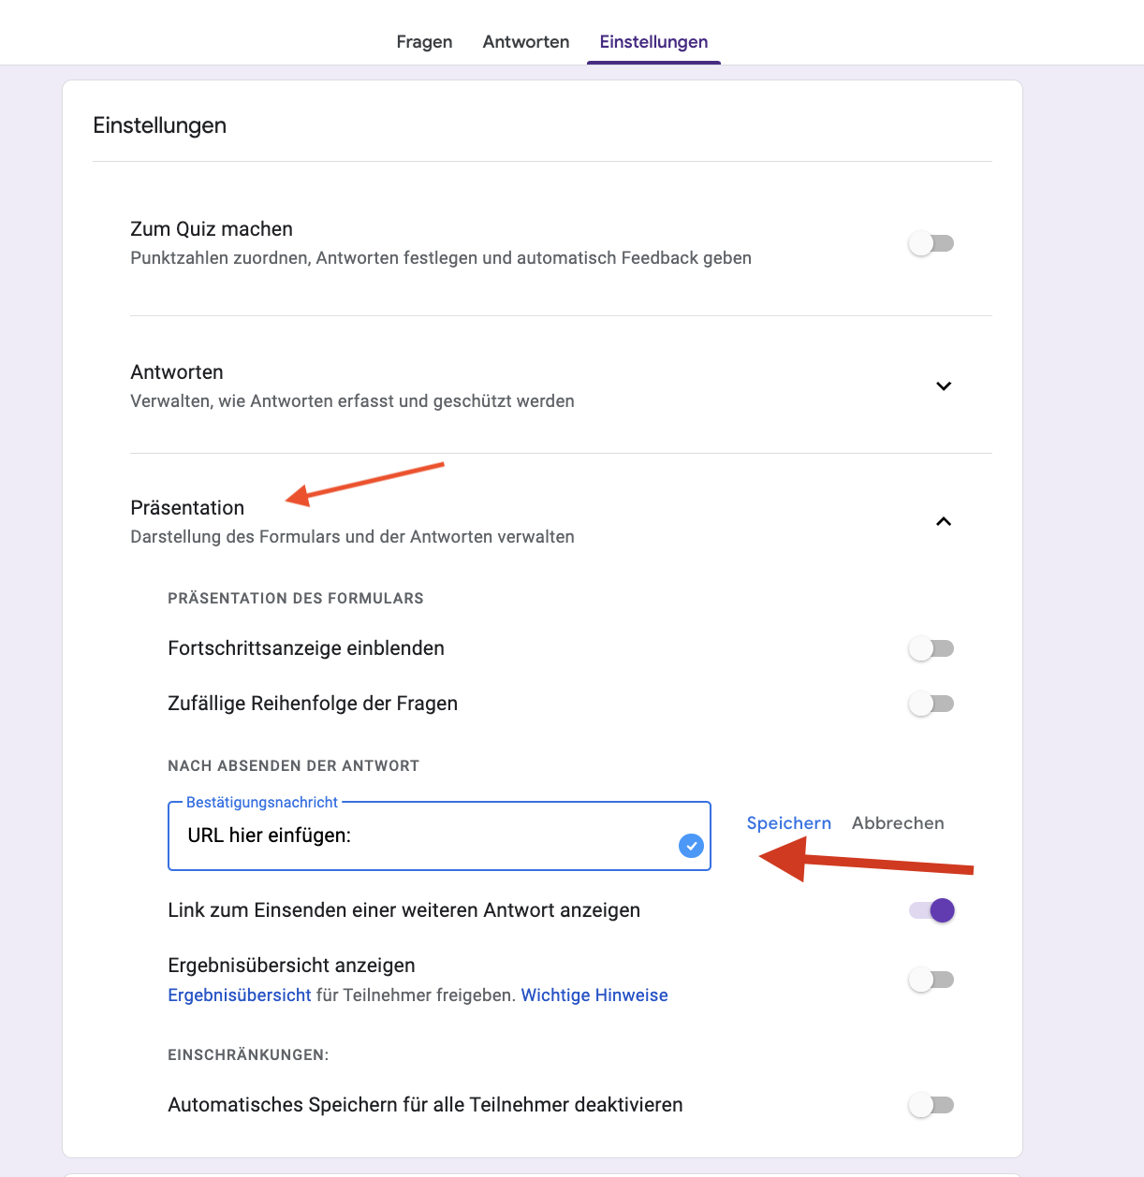
Task: Click the Präsentation section heading
Action: click(187, 508)
